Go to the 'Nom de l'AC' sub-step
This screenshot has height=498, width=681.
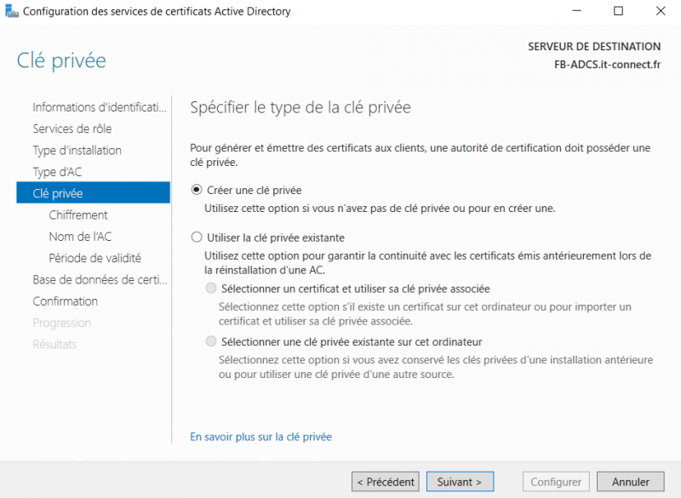[x=80, y=237]
